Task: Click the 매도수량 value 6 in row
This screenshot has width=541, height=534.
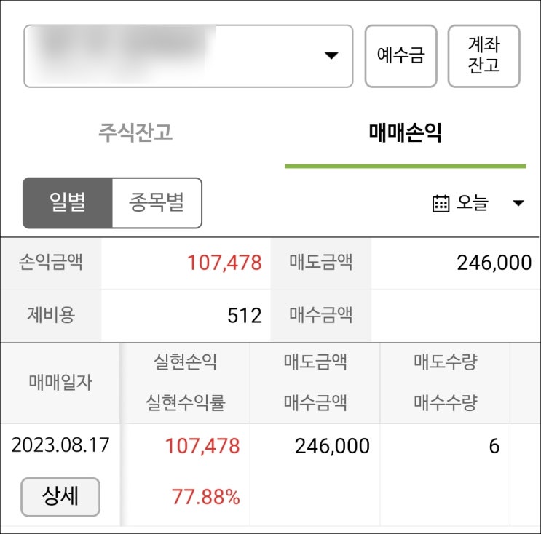Action: [x=494, y=446]
